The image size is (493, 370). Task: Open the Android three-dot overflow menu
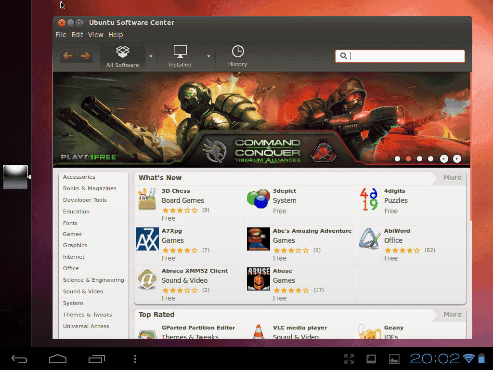[135, 359]
